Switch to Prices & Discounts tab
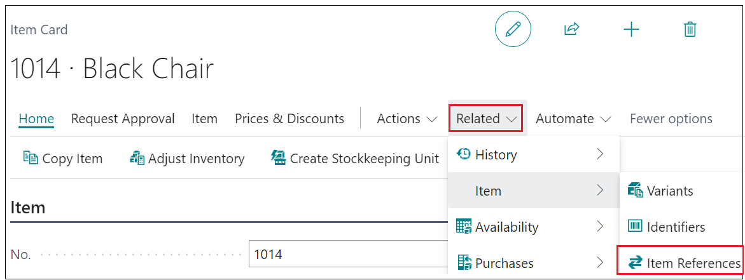The height and width of the screenshot is (280, 745). 289,119
